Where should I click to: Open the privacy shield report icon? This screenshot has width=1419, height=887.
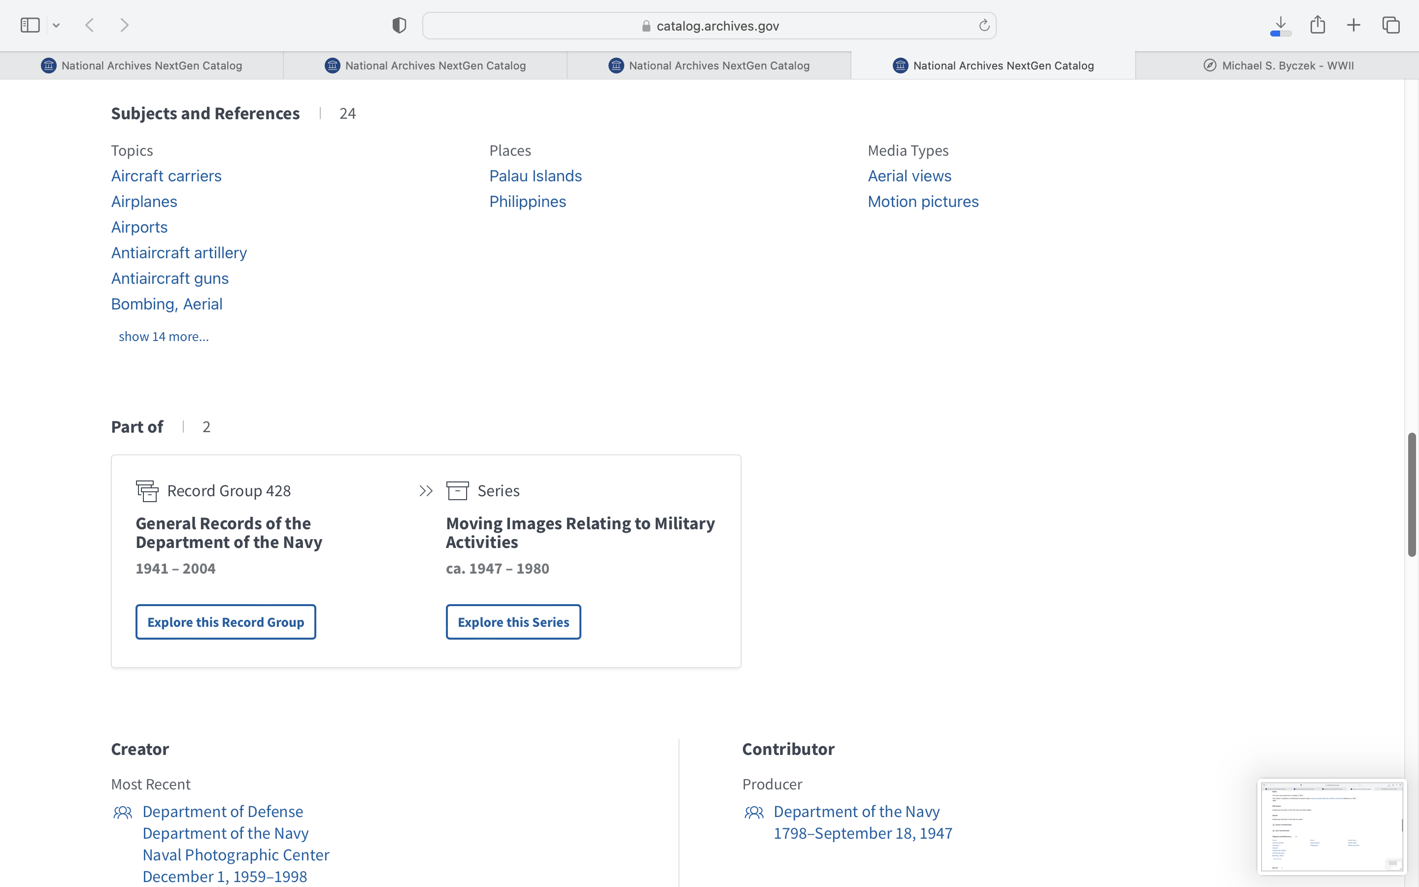click(399, 25)
